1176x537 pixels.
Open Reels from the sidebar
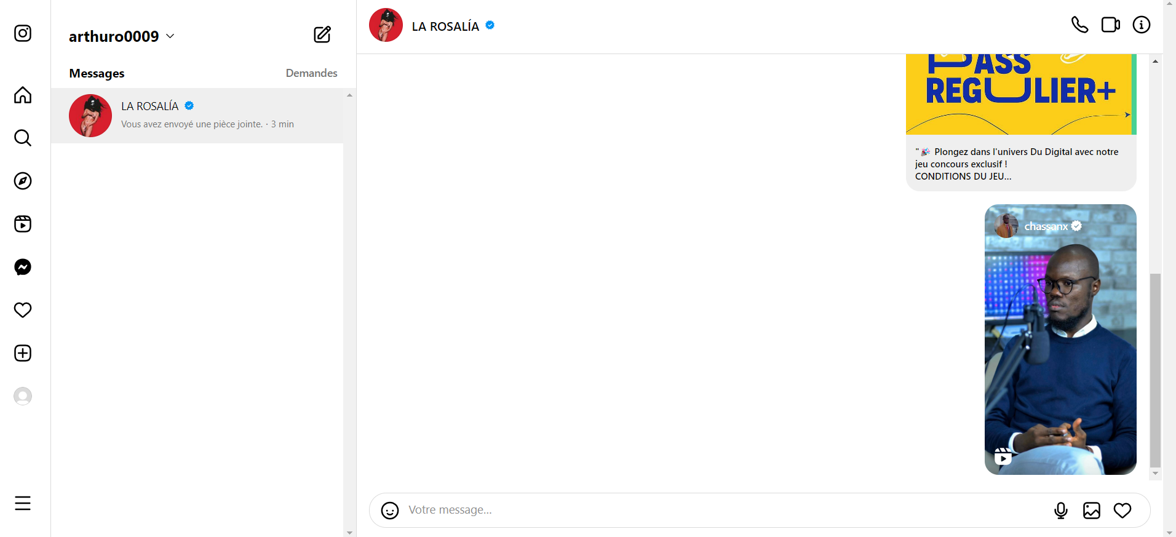(23, 224)
